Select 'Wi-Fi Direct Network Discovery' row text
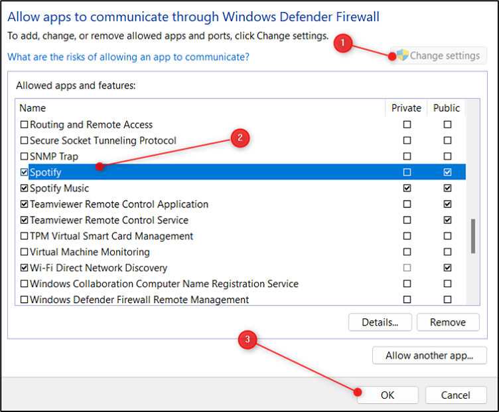This screenshot has height=412, width=499. (98, 268)
